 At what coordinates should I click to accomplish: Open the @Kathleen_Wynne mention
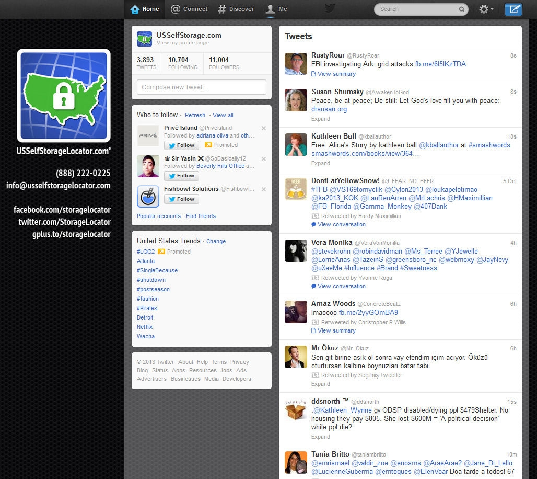coord(343,410)
